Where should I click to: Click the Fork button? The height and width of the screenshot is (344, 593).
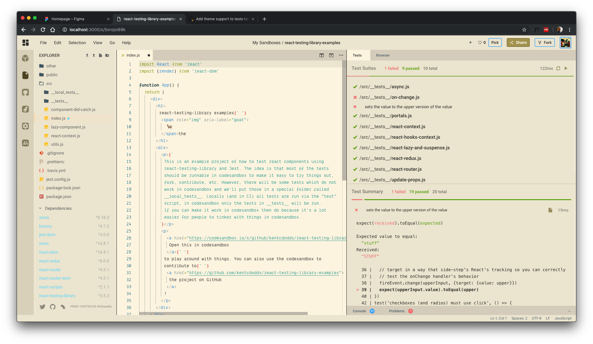click(x=545, y=43)
